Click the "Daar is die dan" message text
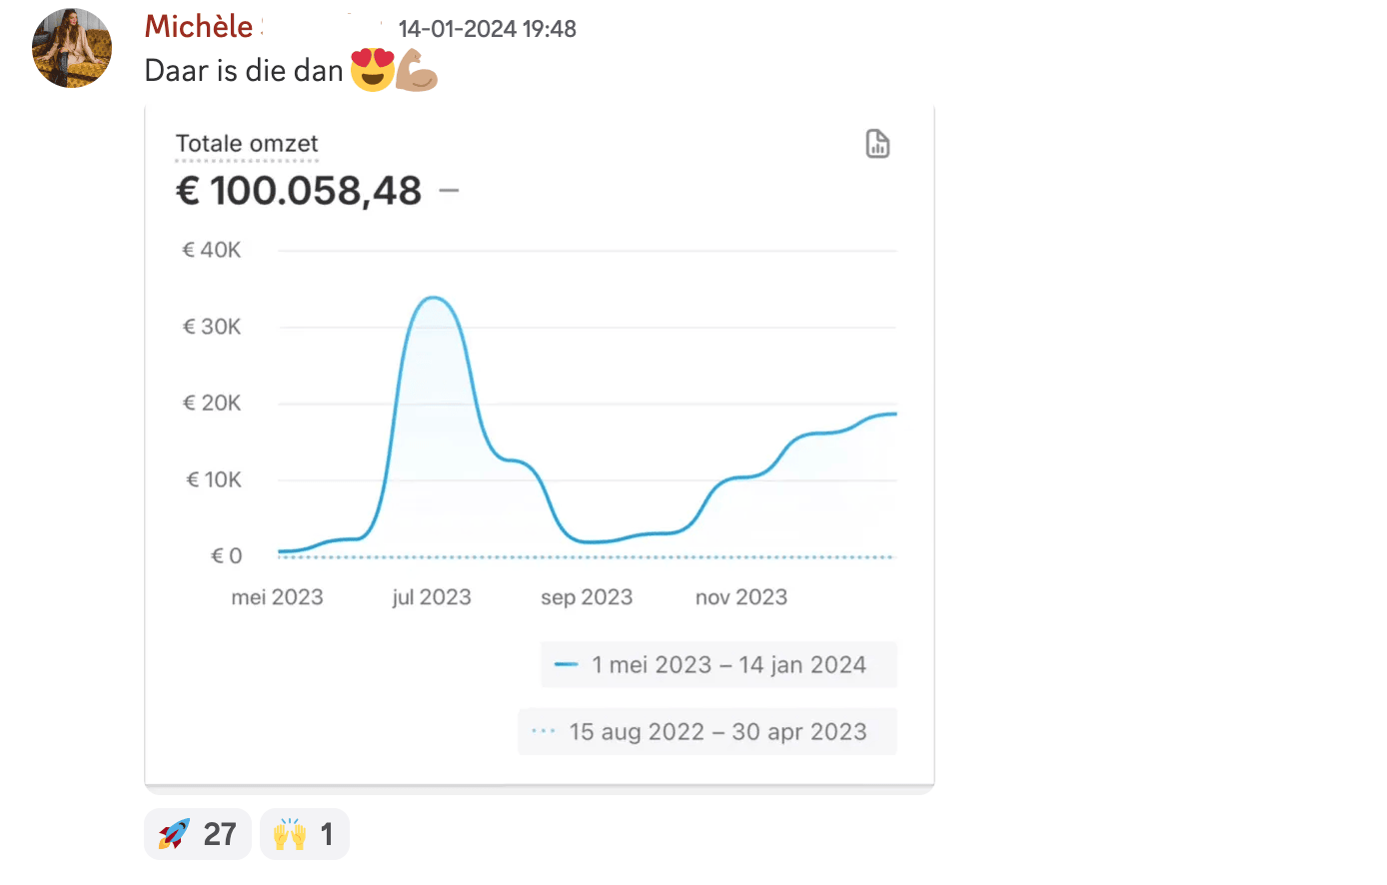The width and height of the screenshot is (1387, 885). (244, 71)
